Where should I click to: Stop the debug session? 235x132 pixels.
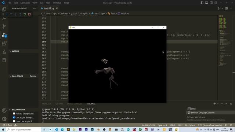pyautogui.click(x=29, y=14)
